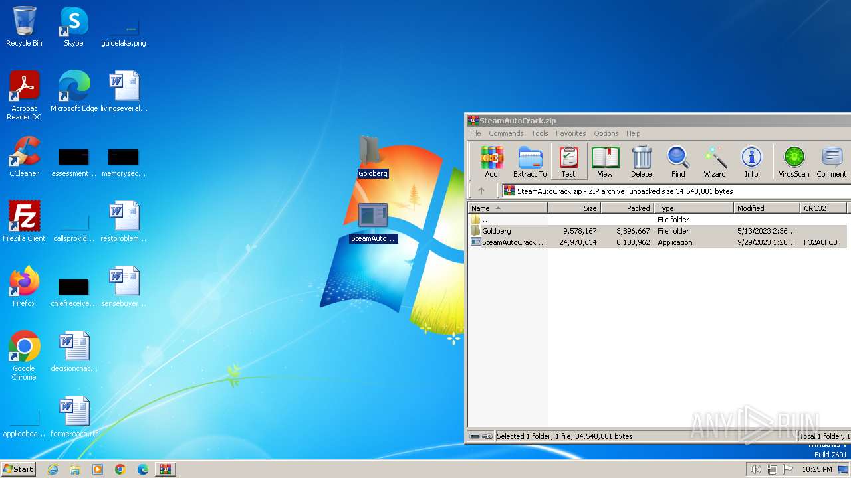This screenshot has width=851, height=478.
Task: Sort files by Type column header
Action: click(693, 208)
